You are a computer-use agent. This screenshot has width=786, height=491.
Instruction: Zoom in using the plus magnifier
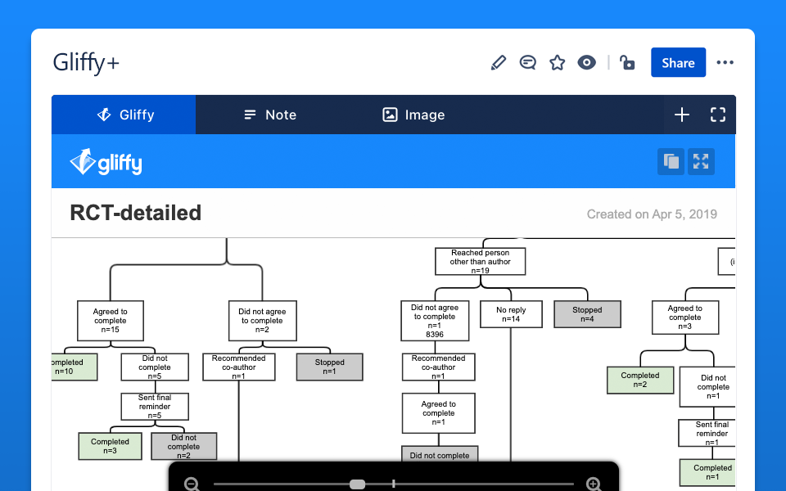point(594,484)
